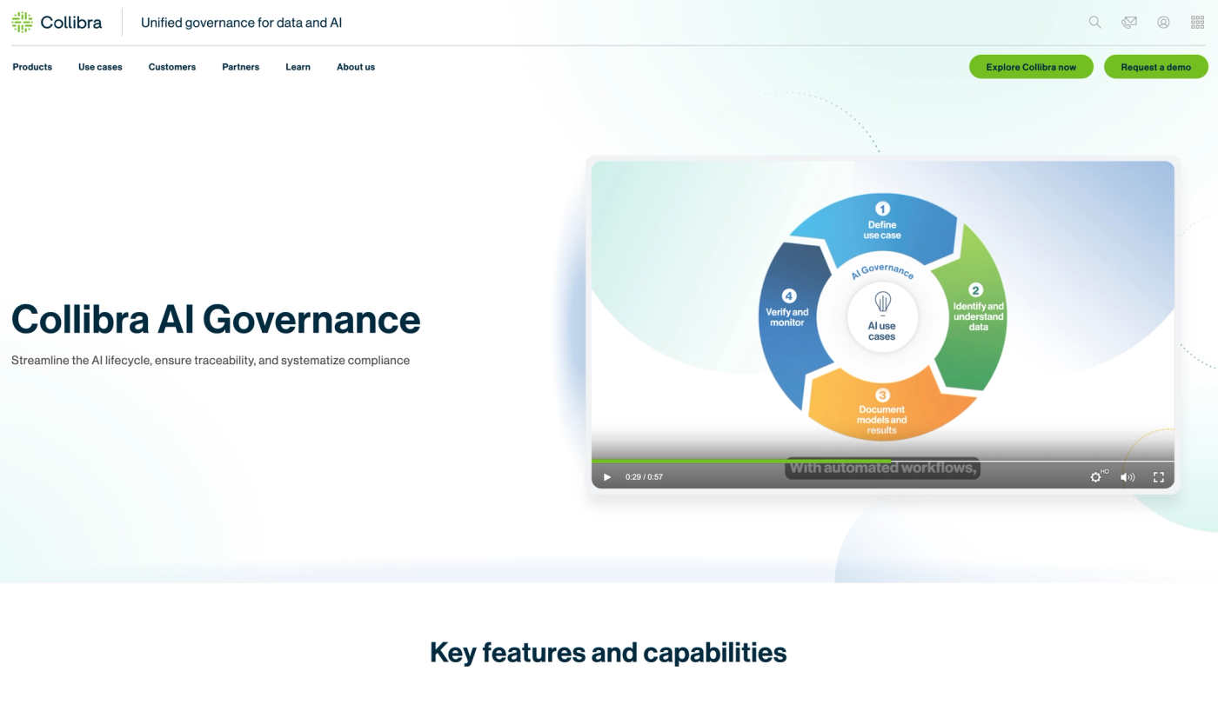This screenshot has width=1218, height=711.
Task: Play the AI Governance video
Action: pyautogui.click(x=607, y=477)
